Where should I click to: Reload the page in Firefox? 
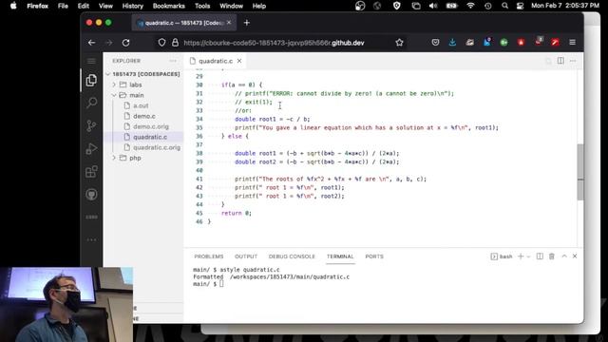click(126, 43)
